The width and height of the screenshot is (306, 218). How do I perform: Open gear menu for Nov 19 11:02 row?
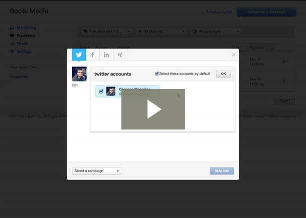285,81
